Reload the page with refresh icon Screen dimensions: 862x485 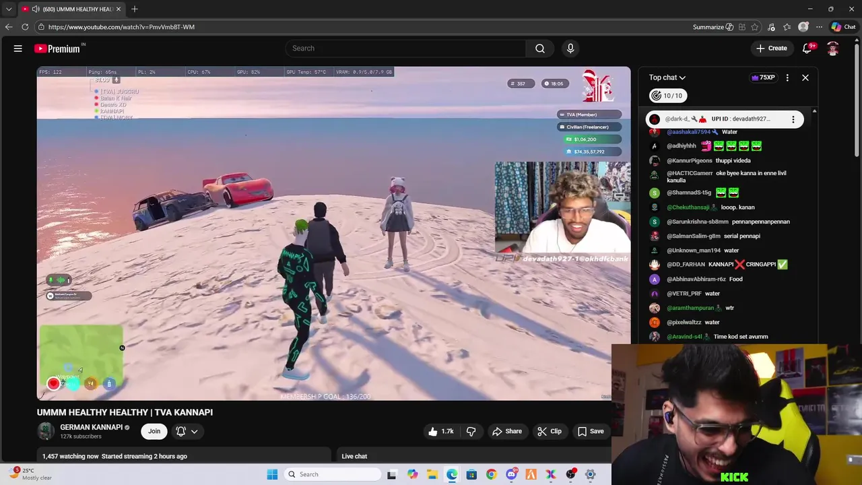pos(25,27)
